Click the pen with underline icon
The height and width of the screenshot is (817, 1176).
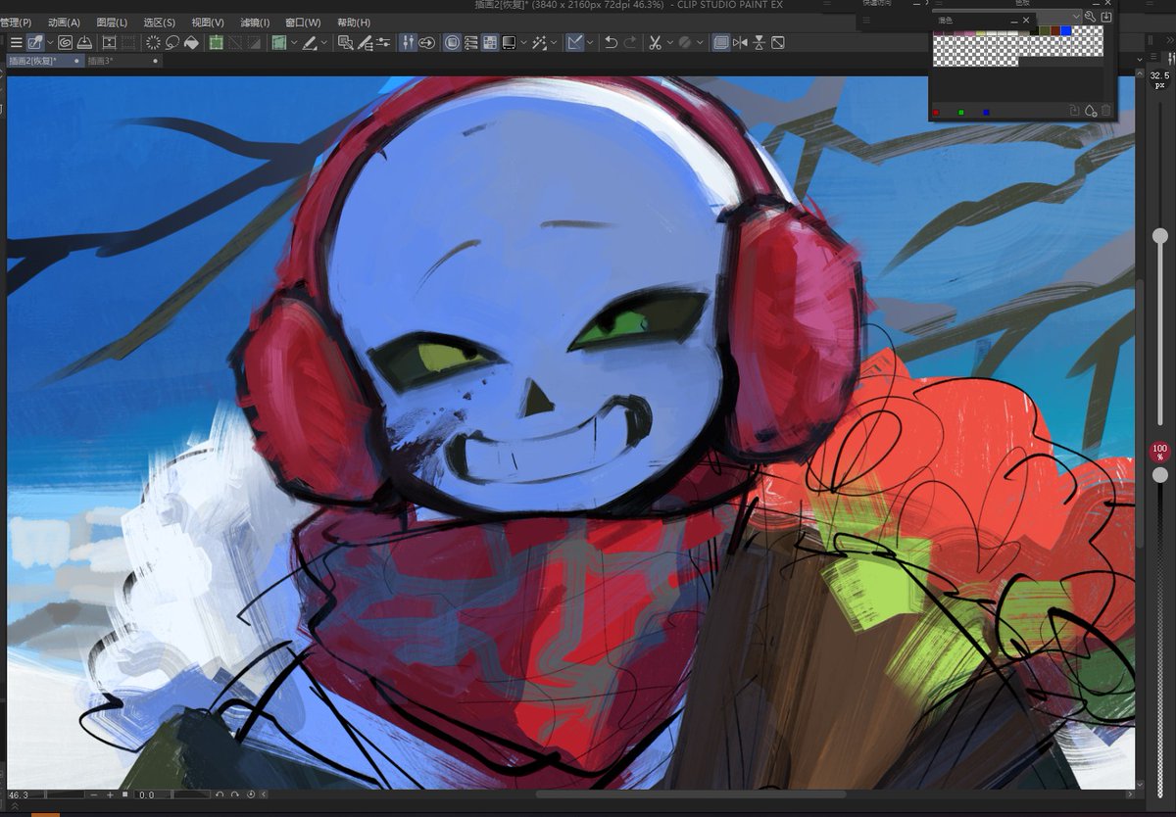coord(309,42)
